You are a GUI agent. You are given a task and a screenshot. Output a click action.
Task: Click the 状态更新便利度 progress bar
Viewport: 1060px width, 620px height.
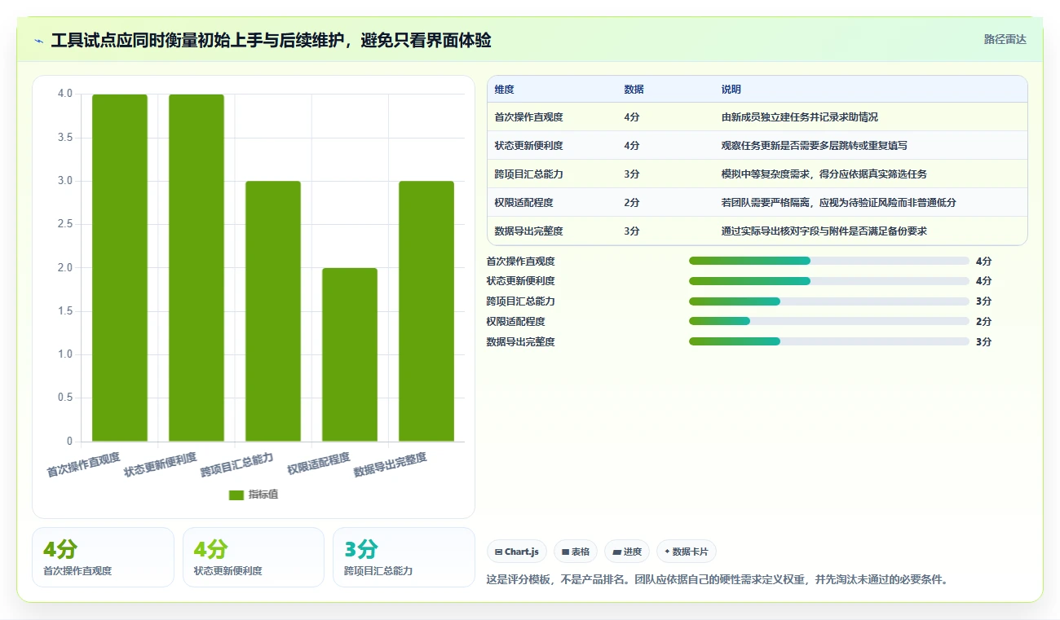point(828,281)
